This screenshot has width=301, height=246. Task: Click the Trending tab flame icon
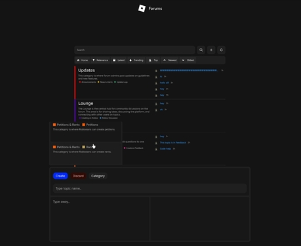click(130, 60)
